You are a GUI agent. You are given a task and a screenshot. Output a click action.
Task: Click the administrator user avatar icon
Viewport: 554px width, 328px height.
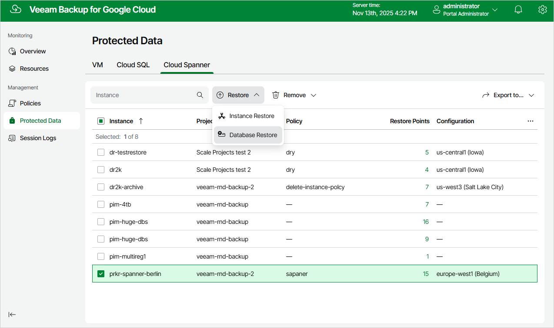(x=437, y=10)
